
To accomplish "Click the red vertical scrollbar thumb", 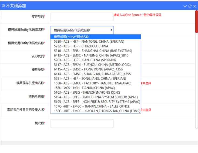I will [x=196, y=22].
